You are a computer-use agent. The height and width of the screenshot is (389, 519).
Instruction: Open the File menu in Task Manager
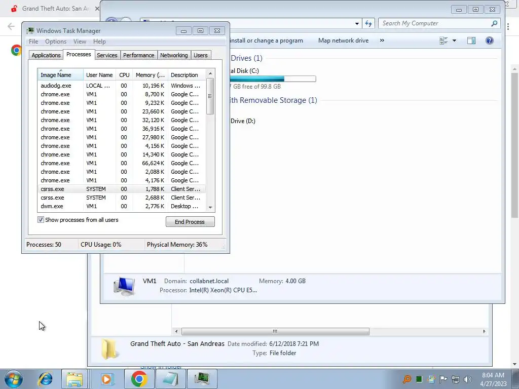point(33,42)
